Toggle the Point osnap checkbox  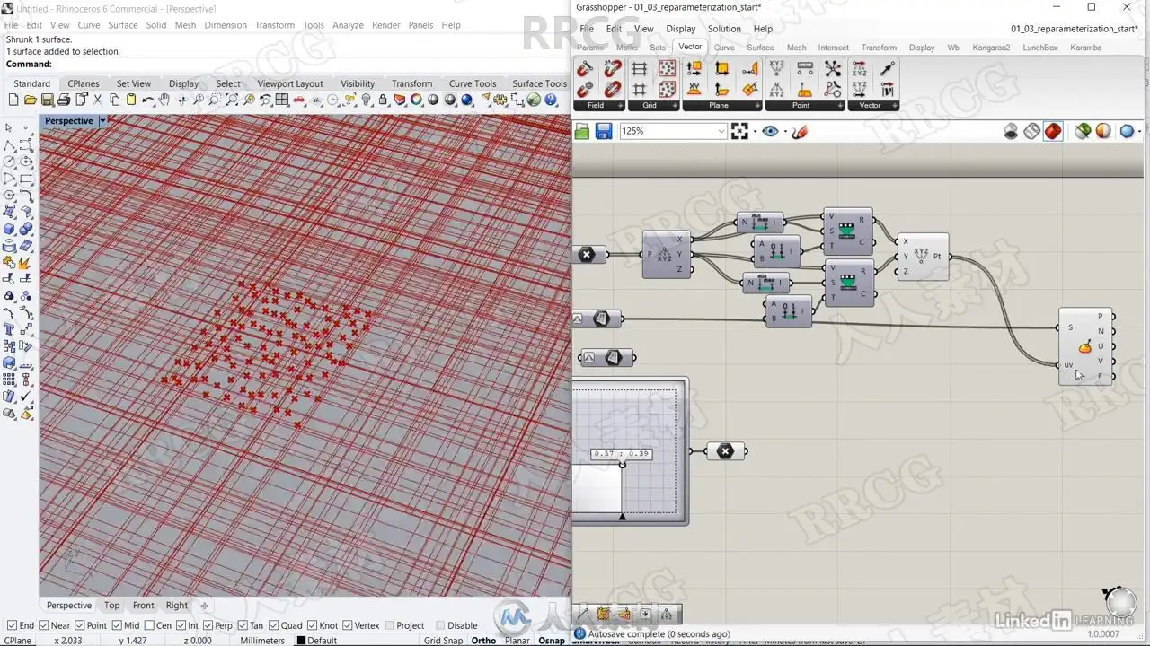pyautogui.click(x=79, y=625)
